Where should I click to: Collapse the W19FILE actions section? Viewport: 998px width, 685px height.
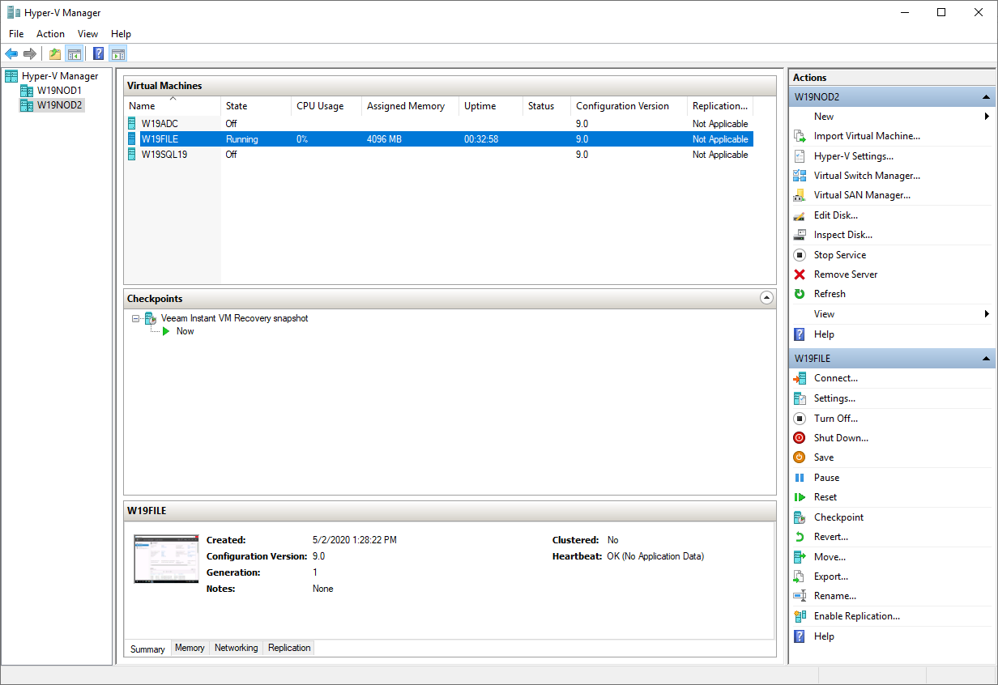[x=986, y=358]
